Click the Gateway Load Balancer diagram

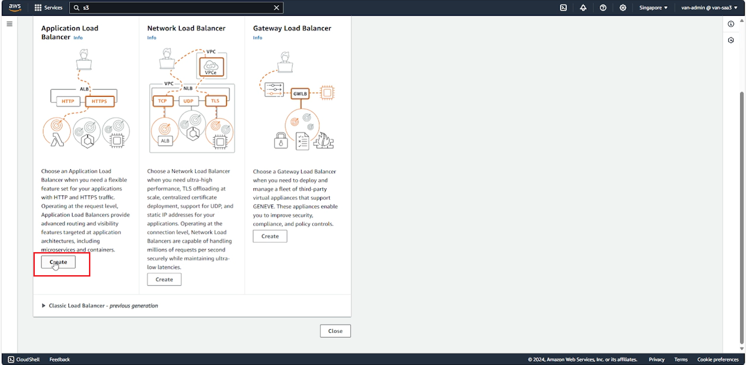pyautogui.click(x=297, y=101)
